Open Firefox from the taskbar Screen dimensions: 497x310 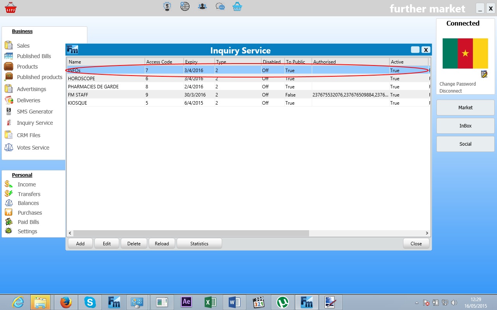[x=66, y=302]
